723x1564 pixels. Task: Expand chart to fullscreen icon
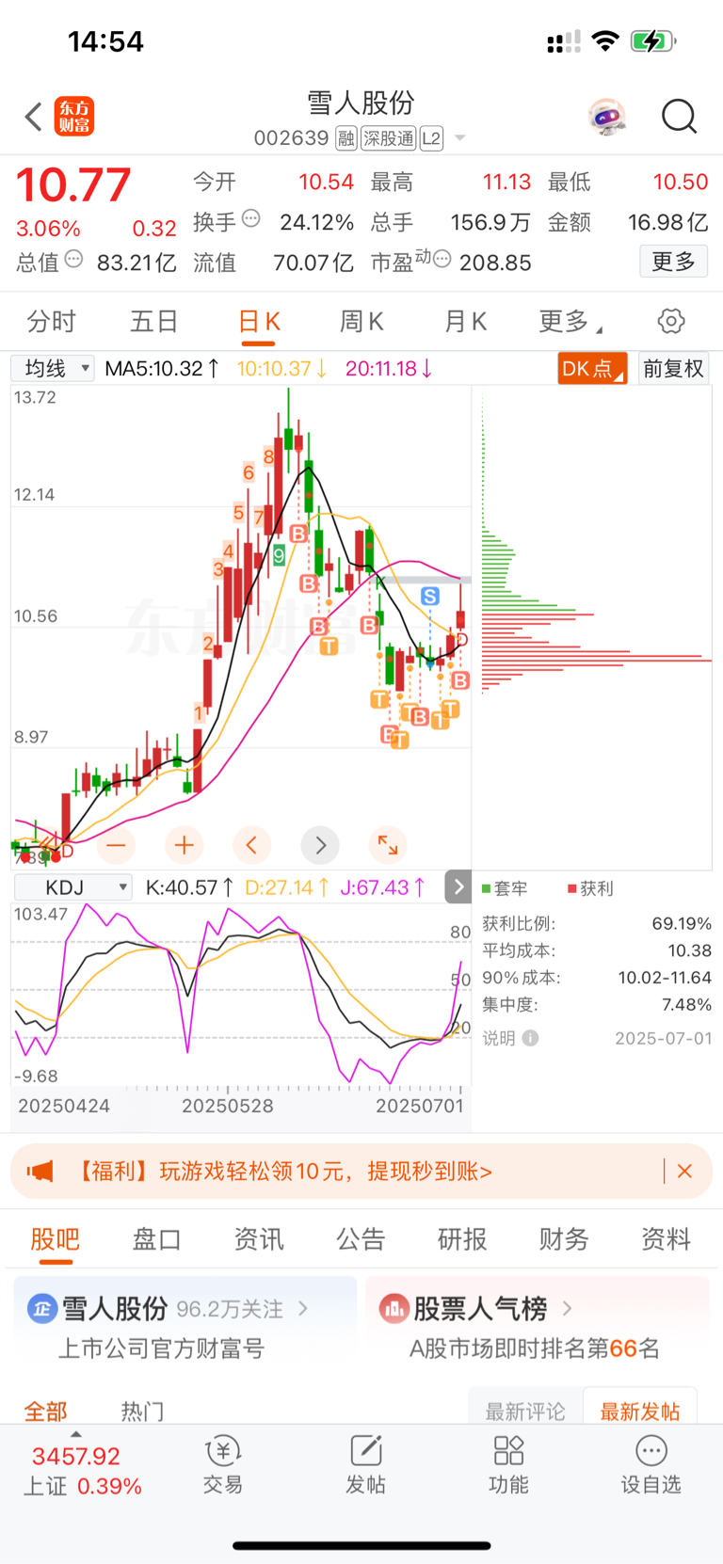coord(388,845)
